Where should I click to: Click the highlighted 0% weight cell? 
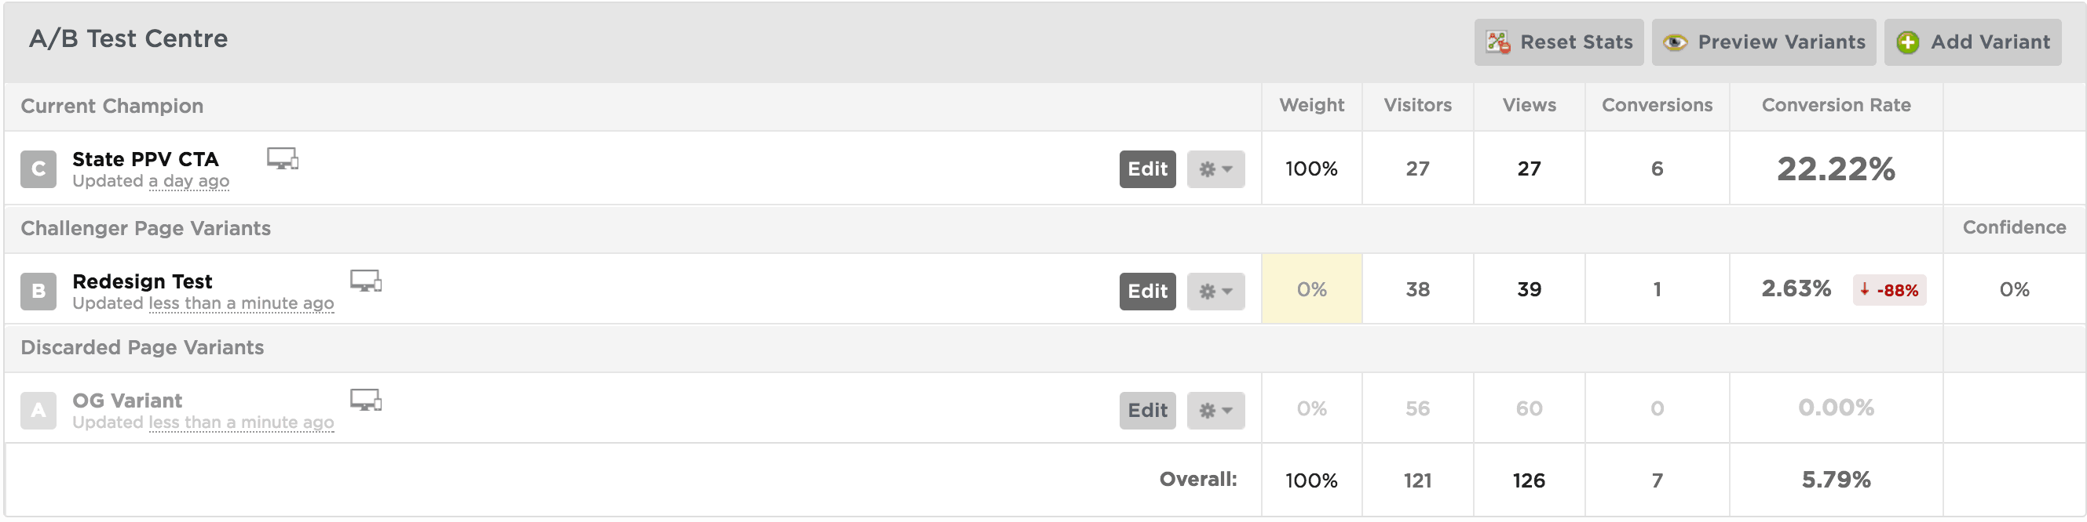pos(1312,289)
